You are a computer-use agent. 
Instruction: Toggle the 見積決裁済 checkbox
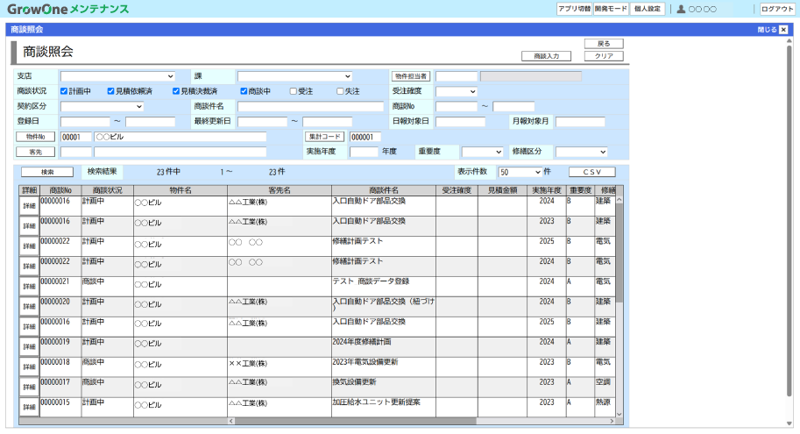click(176, 91)
